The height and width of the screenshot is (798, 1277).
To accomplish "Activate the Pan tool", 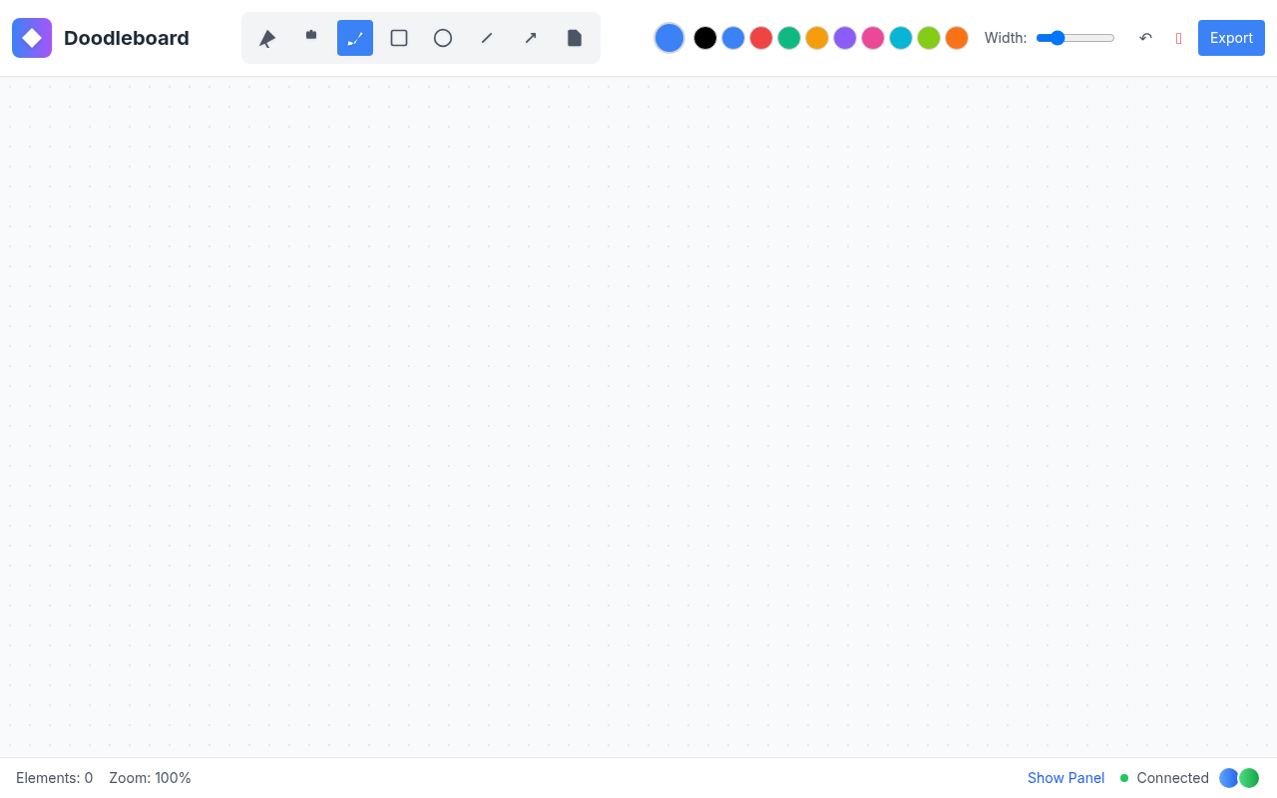I will [311, 38].
